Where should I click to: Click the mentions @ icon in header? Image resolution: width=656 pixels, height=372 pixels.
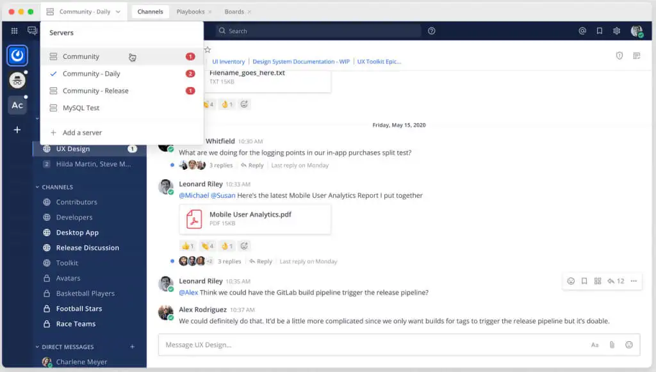tap(582, 31)
